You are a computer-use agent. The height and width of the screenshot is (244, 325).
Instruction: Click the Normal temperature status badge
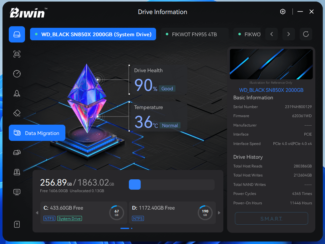[170, 125]
